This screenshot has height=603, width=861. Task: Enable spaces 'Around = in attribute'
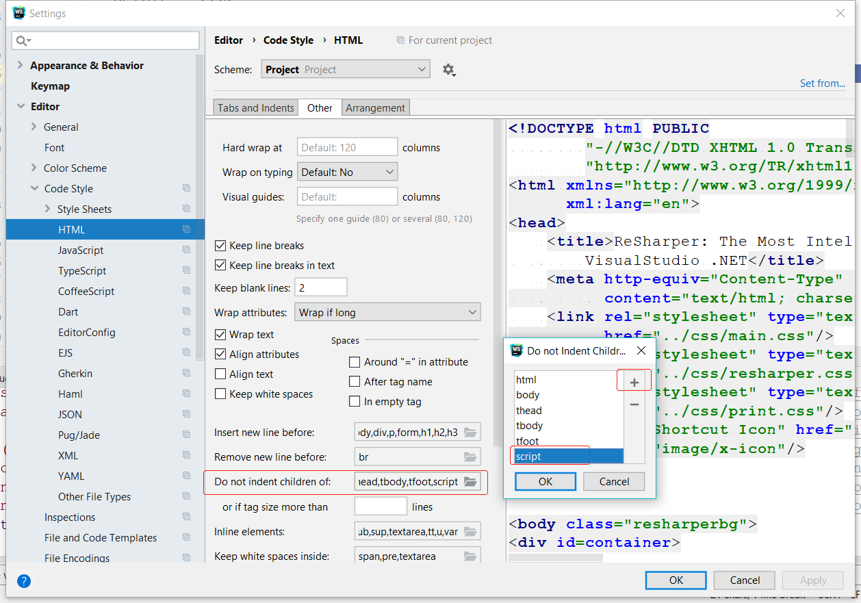coord(355,361)
